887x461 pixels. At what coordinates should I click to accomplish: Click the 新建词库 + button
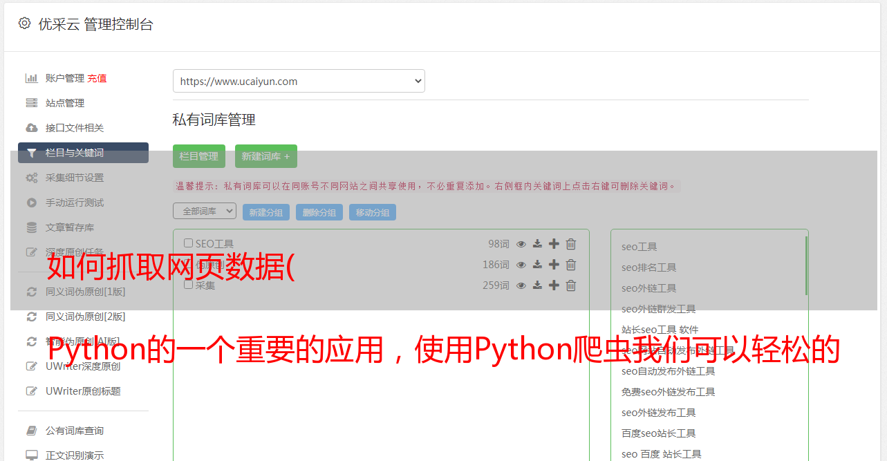[x=266, y=156]
